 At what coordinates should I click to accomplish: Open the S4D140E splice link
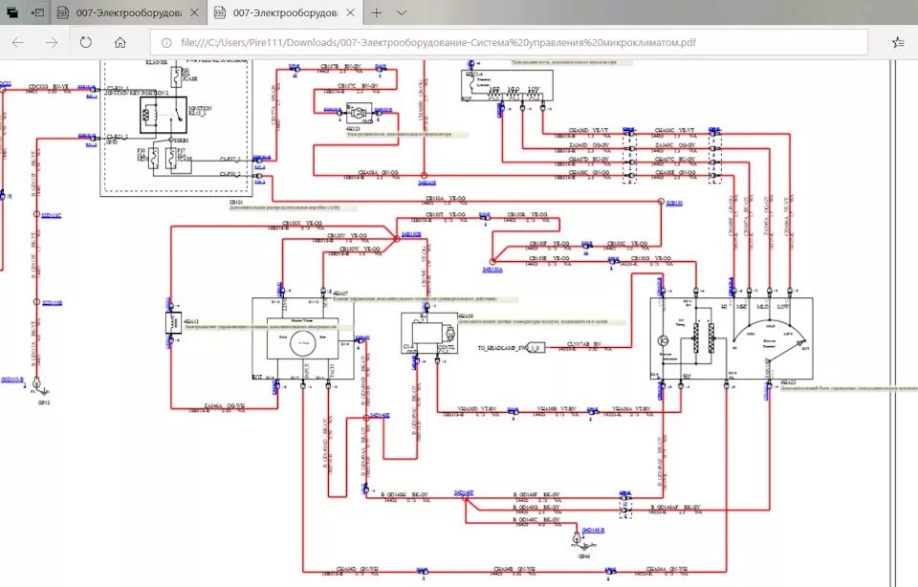point(380,416)
